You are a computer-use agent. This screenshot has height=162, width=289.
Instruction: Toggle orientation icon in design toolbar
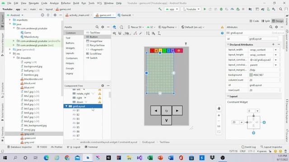[121, 27]
